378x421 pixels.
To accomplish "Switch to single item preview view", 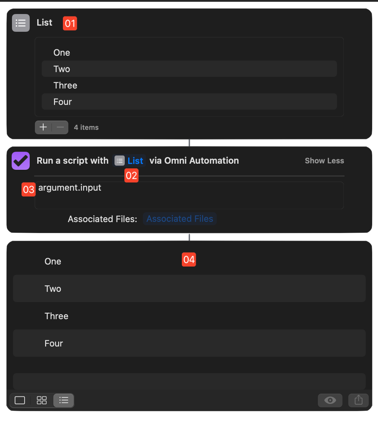I will point(20,400).
